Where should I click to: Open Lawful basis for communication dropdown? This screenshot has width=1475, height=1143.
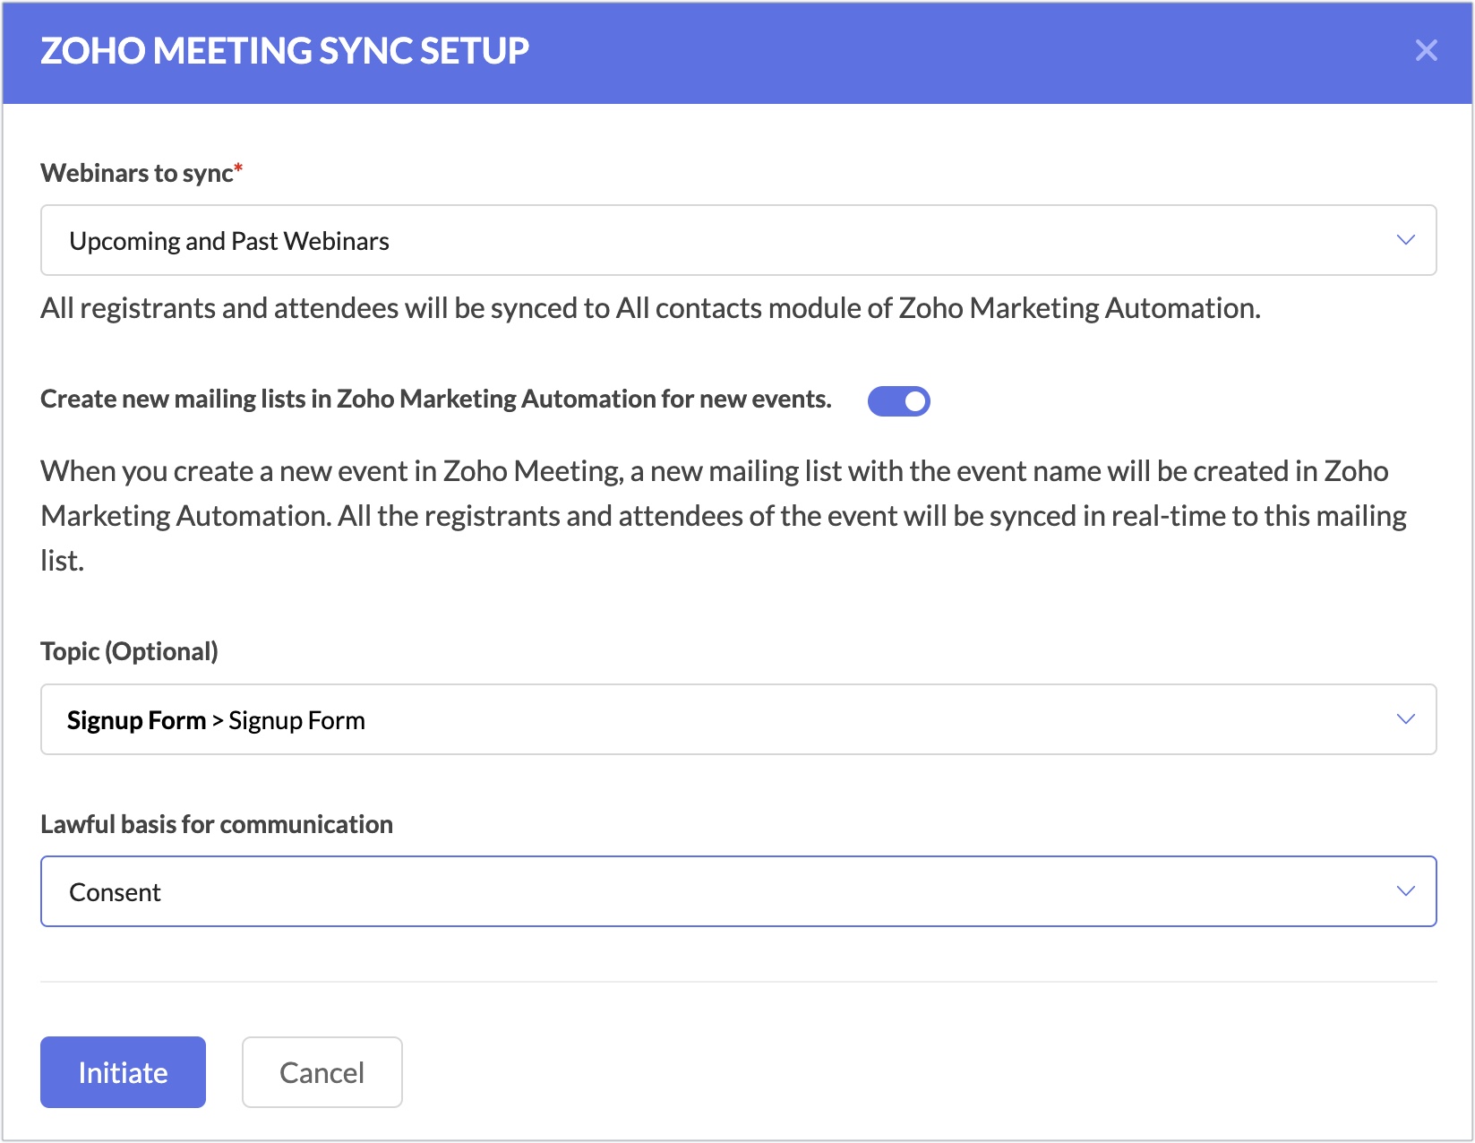tap(738, 891)
